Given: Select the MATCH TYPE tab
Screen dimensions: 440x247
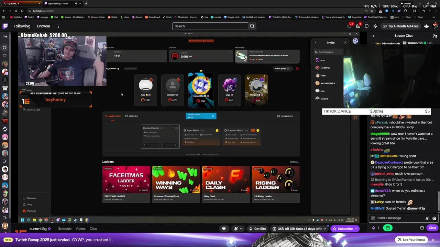Looking at the screenshot, I should pos(113,116).
